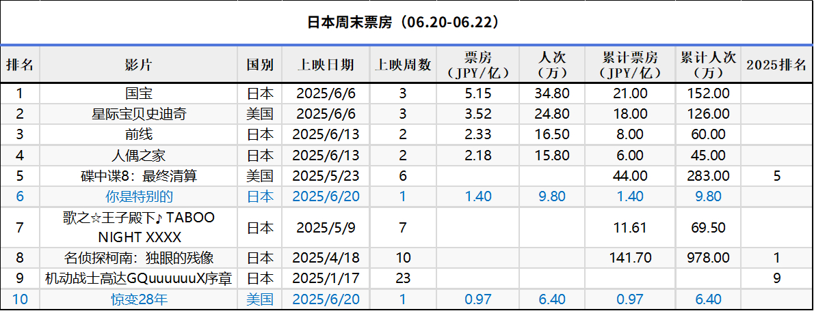This screenshot has height=311, width=814.
Task: Click the film 机动战士高达GQuuuuuuX序章
Action: (139, 278)
